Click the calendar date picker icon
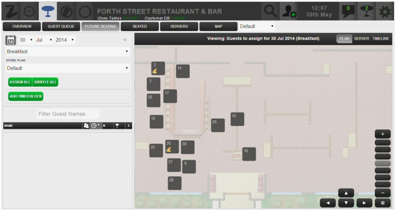Viewport: 396px width, 210px height. [10, 40]
